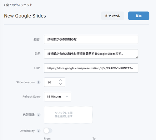Click the 説明 text area
Image resolution: width=156 pixels, height=140 pixels.
tap(91, 54)
